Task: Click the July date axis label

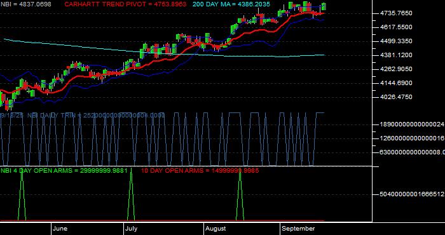Action: tap(132, 229)
